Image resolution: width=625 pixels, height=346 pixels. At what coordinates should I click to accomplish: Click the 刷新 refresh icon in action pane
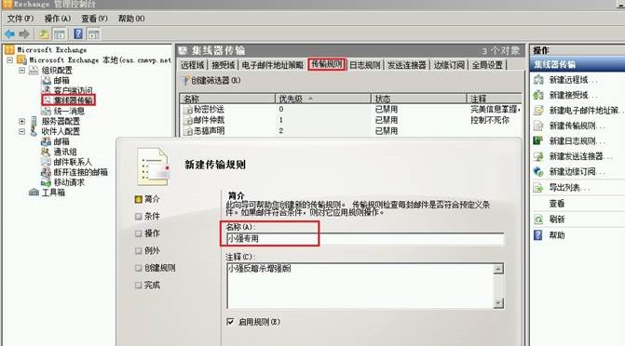538,220
